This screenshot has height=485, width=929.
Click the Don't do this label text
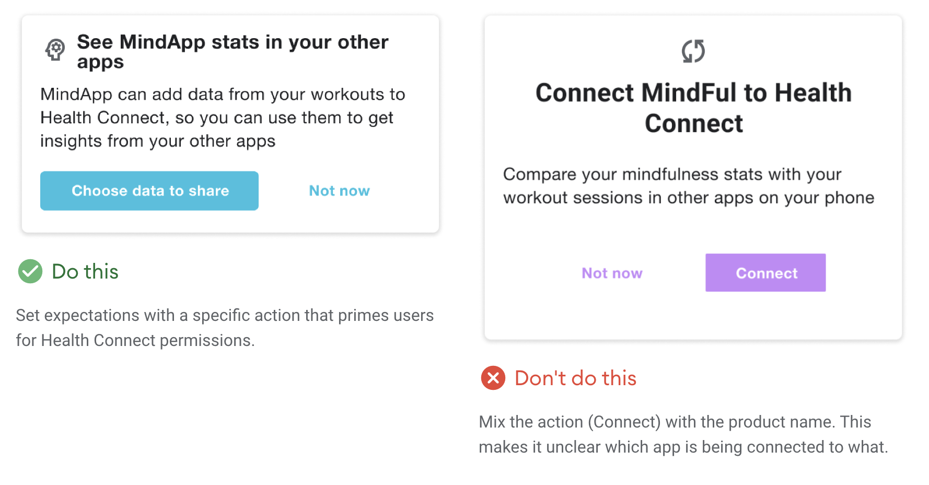(575, 378)
